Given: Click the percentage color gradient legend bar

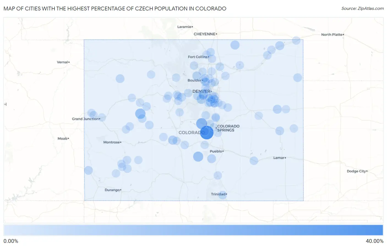Looking at the screenshot, I should coord(193,230).
